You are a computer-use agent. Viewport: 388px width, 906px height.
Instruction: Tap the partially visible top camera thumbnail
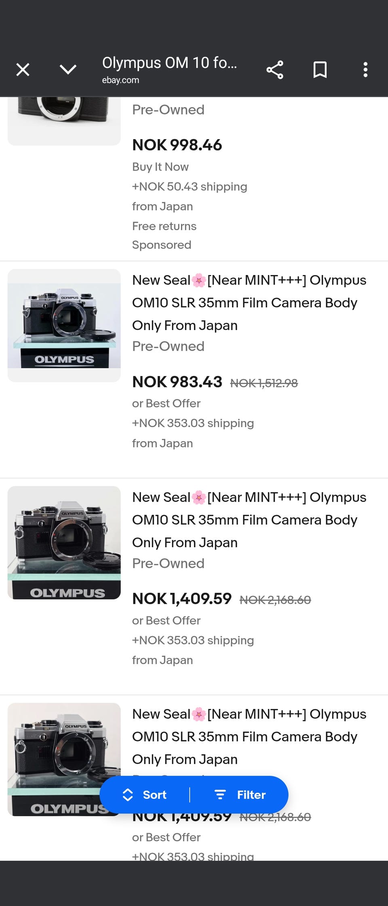click(x=64, y=121)
